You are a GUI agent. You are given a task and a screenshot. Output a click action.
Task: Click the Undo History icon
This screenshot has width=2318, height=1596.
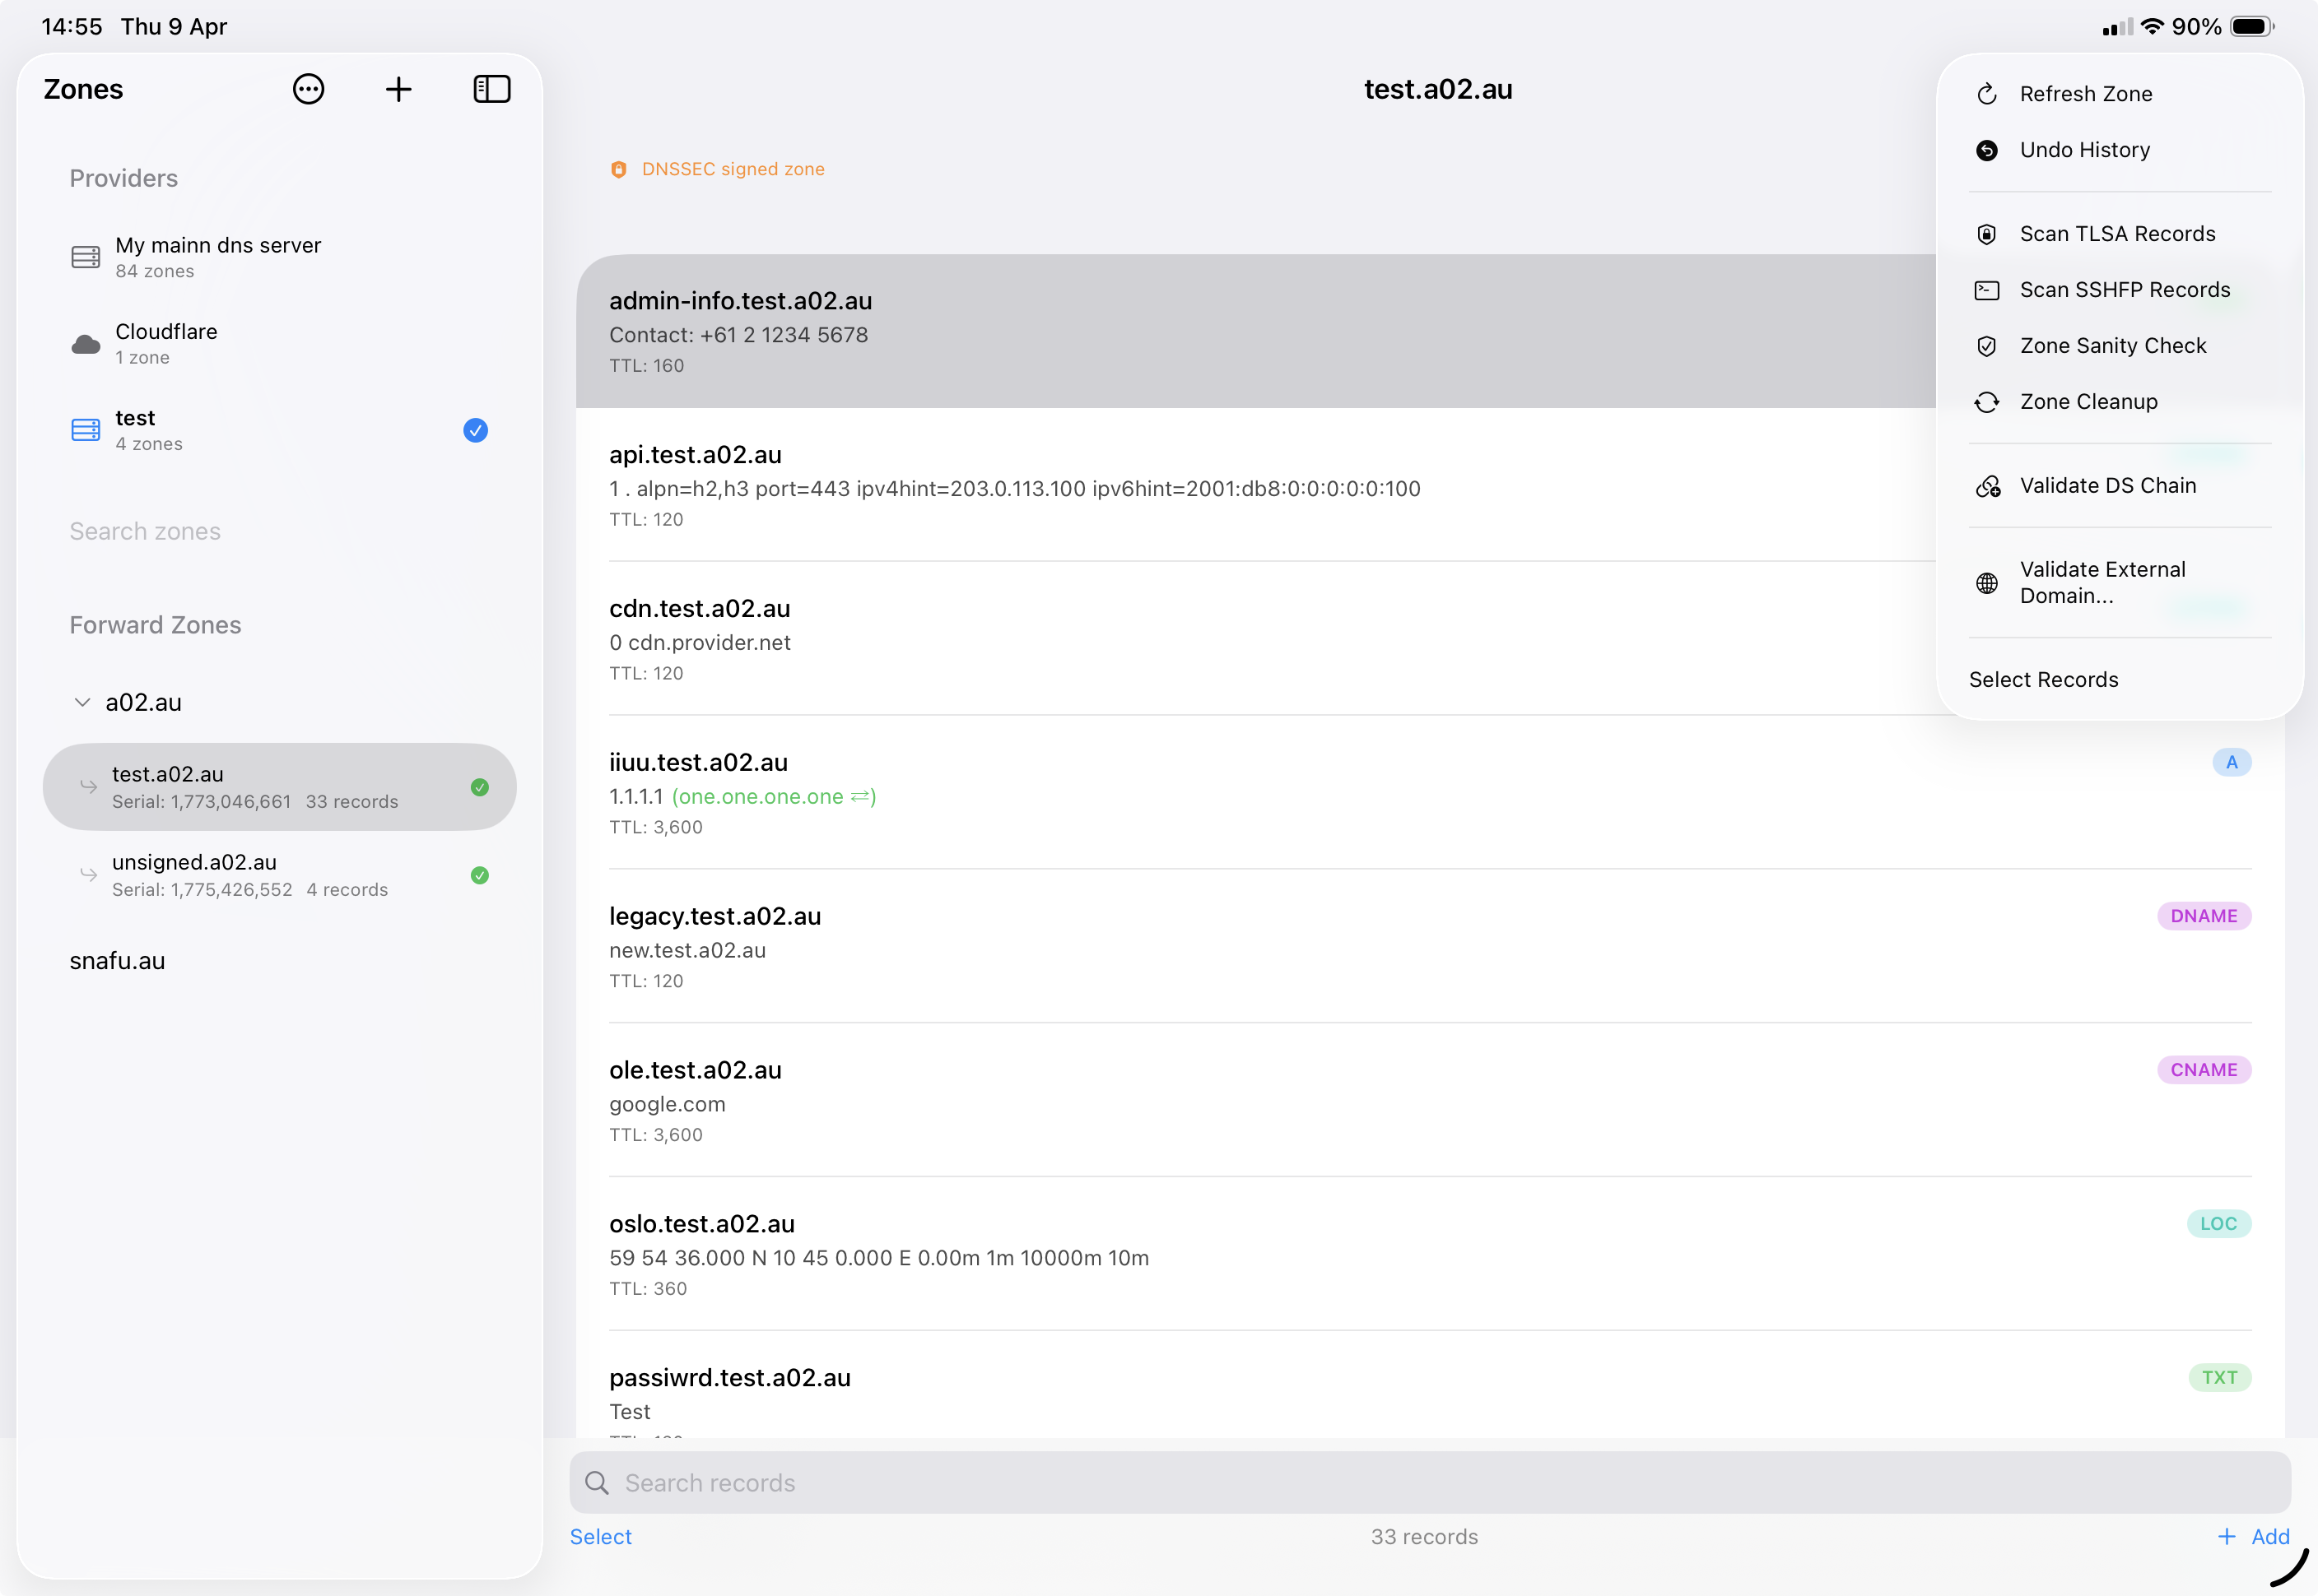point(1987,150)
